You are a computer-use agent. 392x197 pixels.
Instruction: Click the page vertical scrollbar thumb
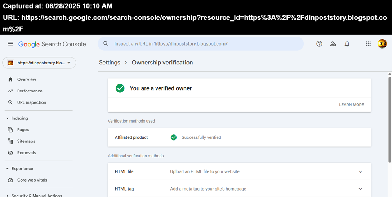click(390, 120)
